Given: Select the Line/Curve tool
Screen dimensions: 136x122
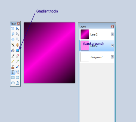Looking at the screenshot, I should [x=17, y=72].
